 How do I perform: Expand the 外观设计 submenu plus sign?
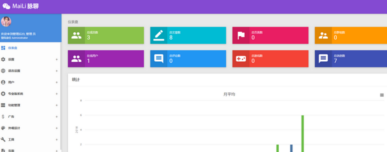[57, 128]
